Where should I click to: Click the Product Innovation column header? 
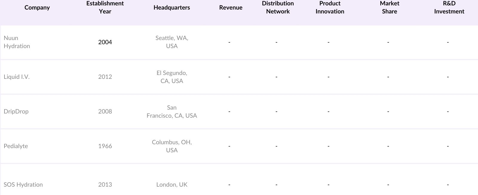tap(330, 7)
